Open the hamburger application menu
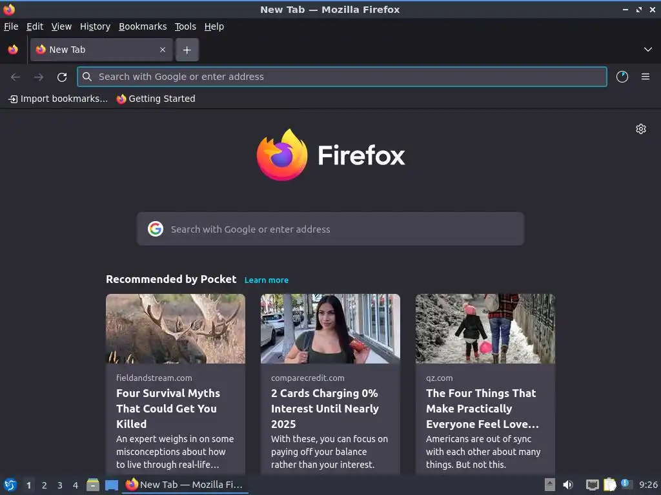The image size is (661, 495). [646, 77]
